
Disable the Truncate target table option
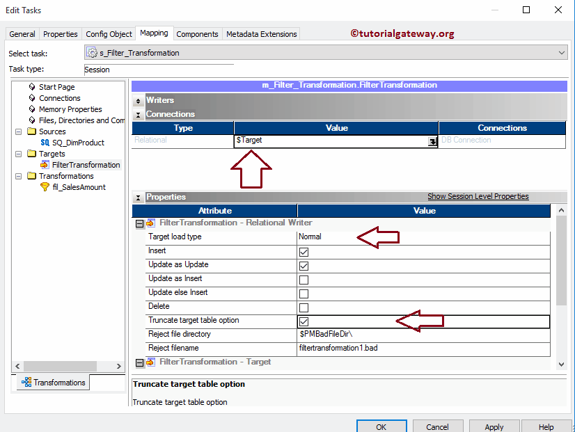(304, 320)
